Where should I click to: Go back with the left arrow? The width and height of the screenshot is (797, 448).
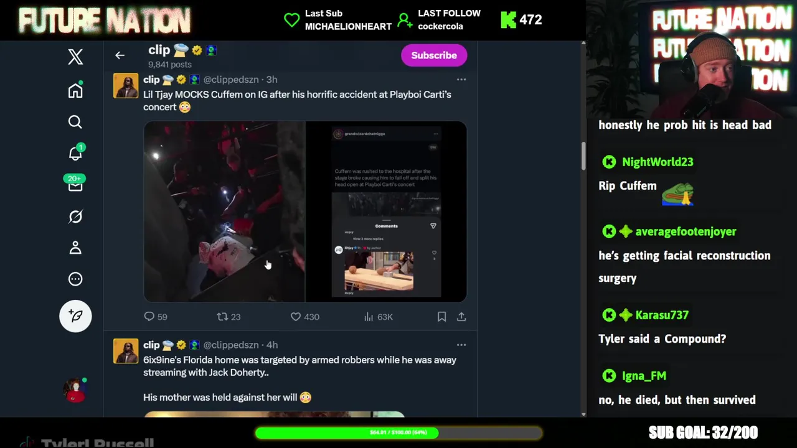(x=120, y=55)
